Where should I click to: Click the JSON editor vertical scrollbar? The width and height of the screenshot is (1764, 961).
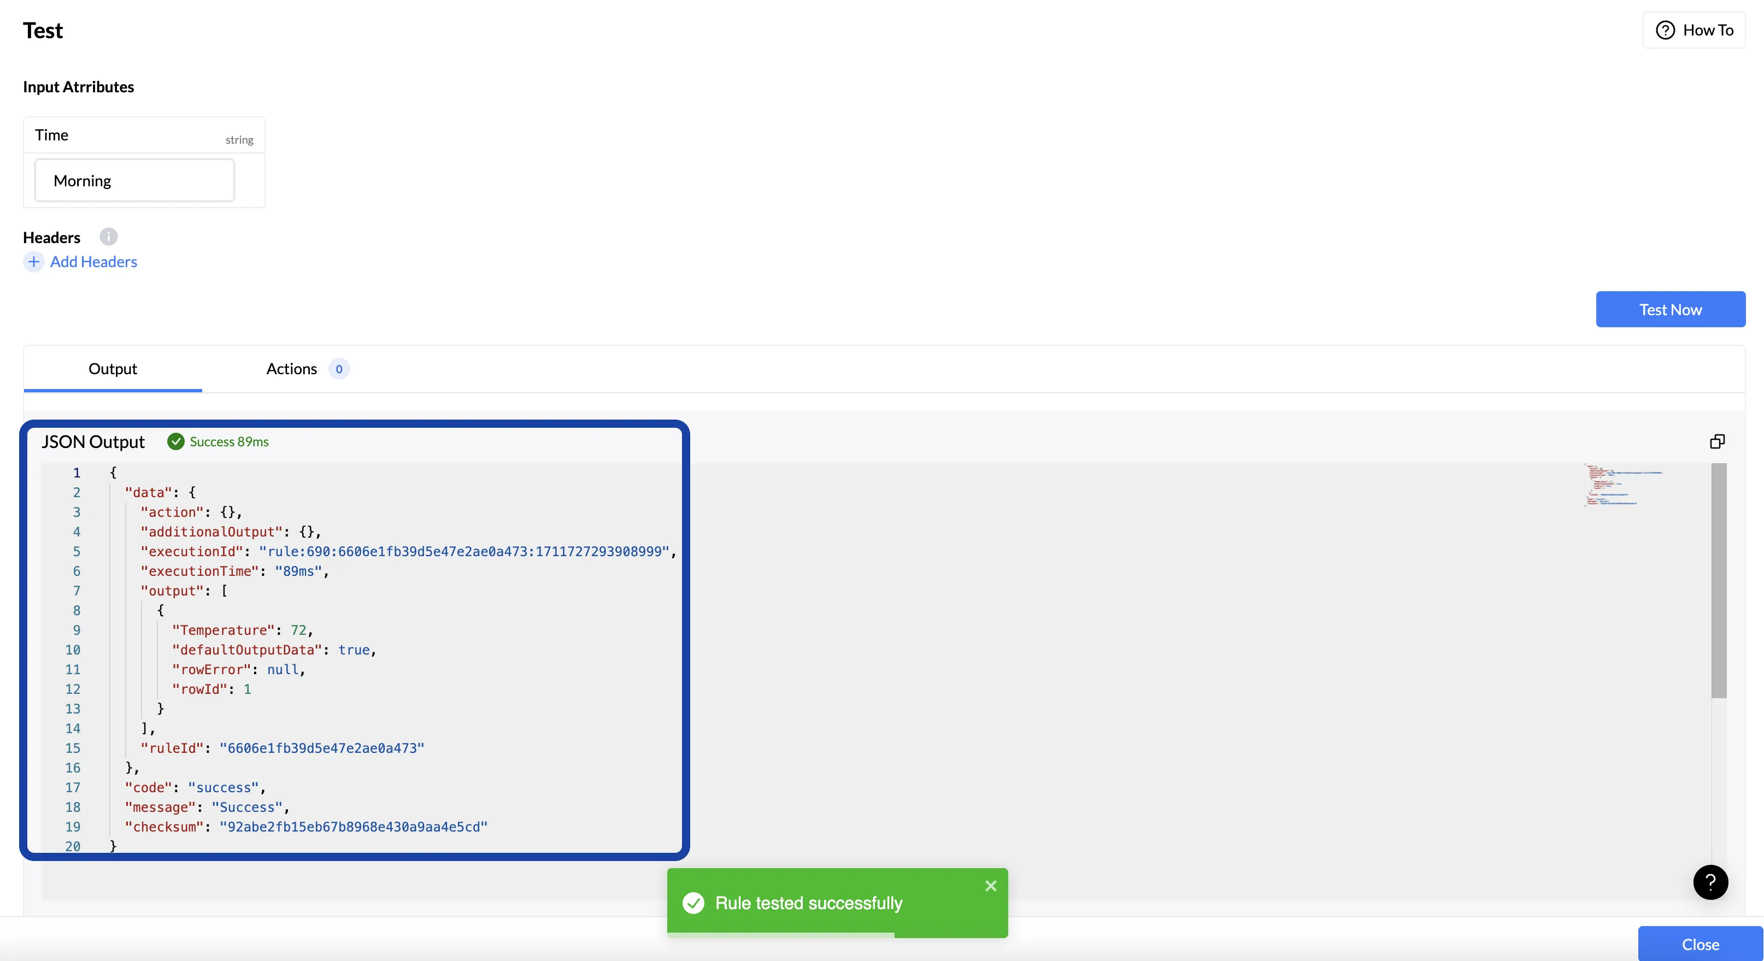click(x=1718, y=580)
